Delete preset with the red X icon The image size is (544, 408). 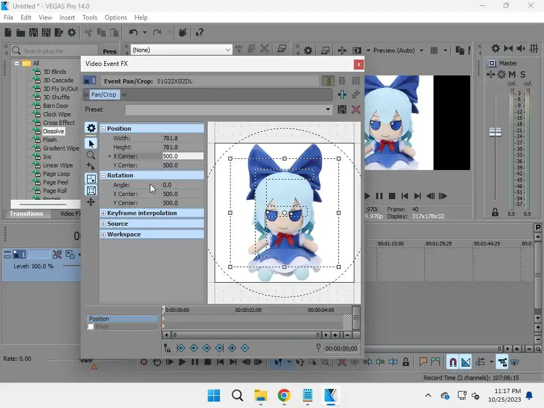tap(355, 109)
